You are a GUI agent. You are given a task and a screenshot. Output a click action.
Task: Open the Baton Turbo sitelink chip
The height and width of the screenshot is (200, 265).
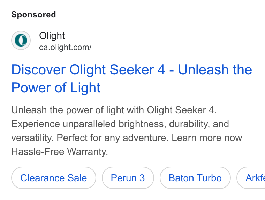click(195, 178)
